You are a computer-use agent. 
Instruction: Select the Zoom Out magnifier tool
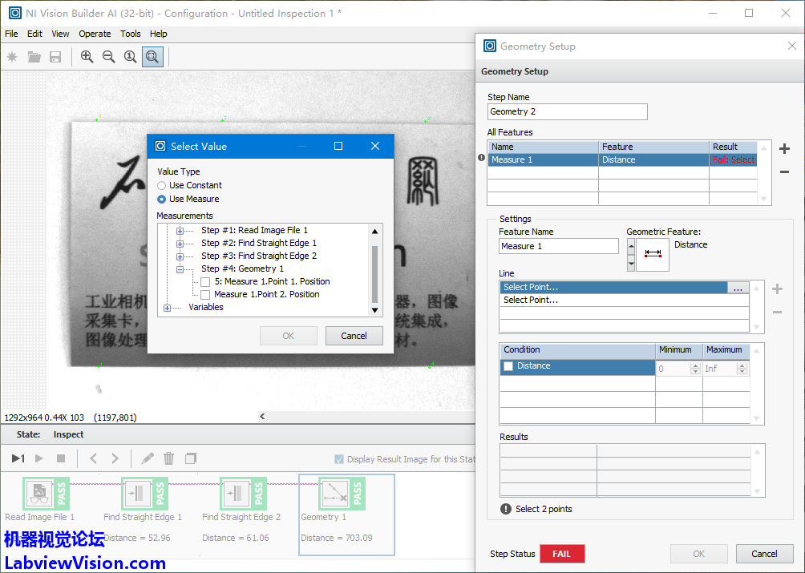[109, 57]
